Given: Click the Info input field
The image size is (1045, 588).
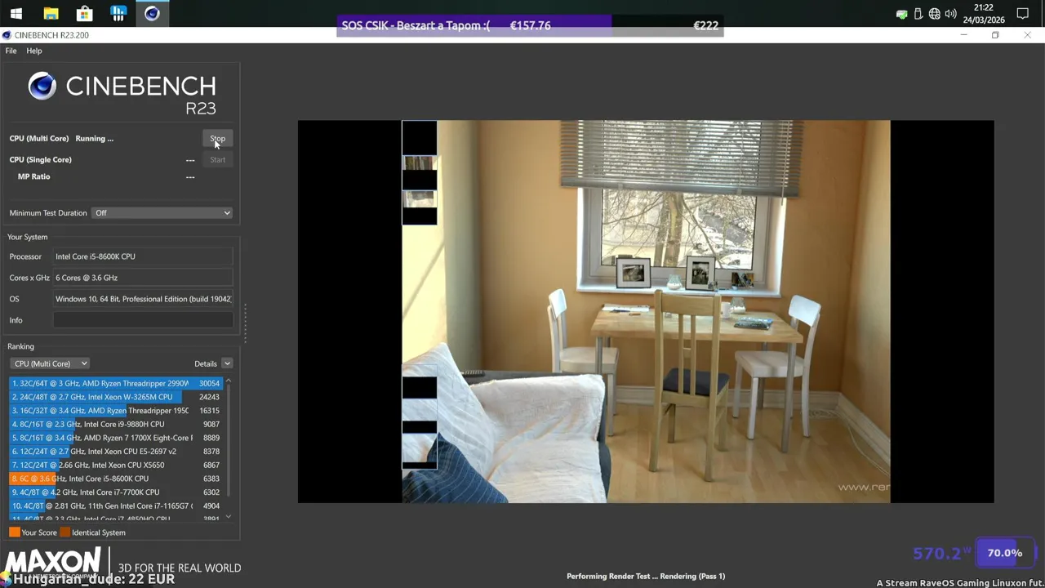Looking at the screenshot, I should [x=143, y=320].
